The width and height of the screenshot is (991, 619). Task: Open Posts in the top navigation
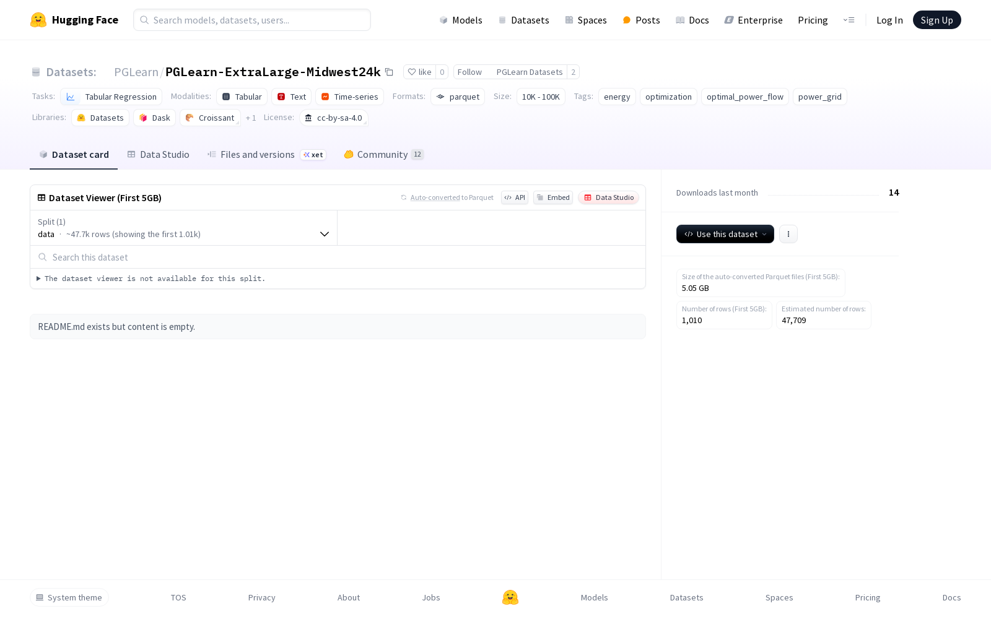point(641,20)
